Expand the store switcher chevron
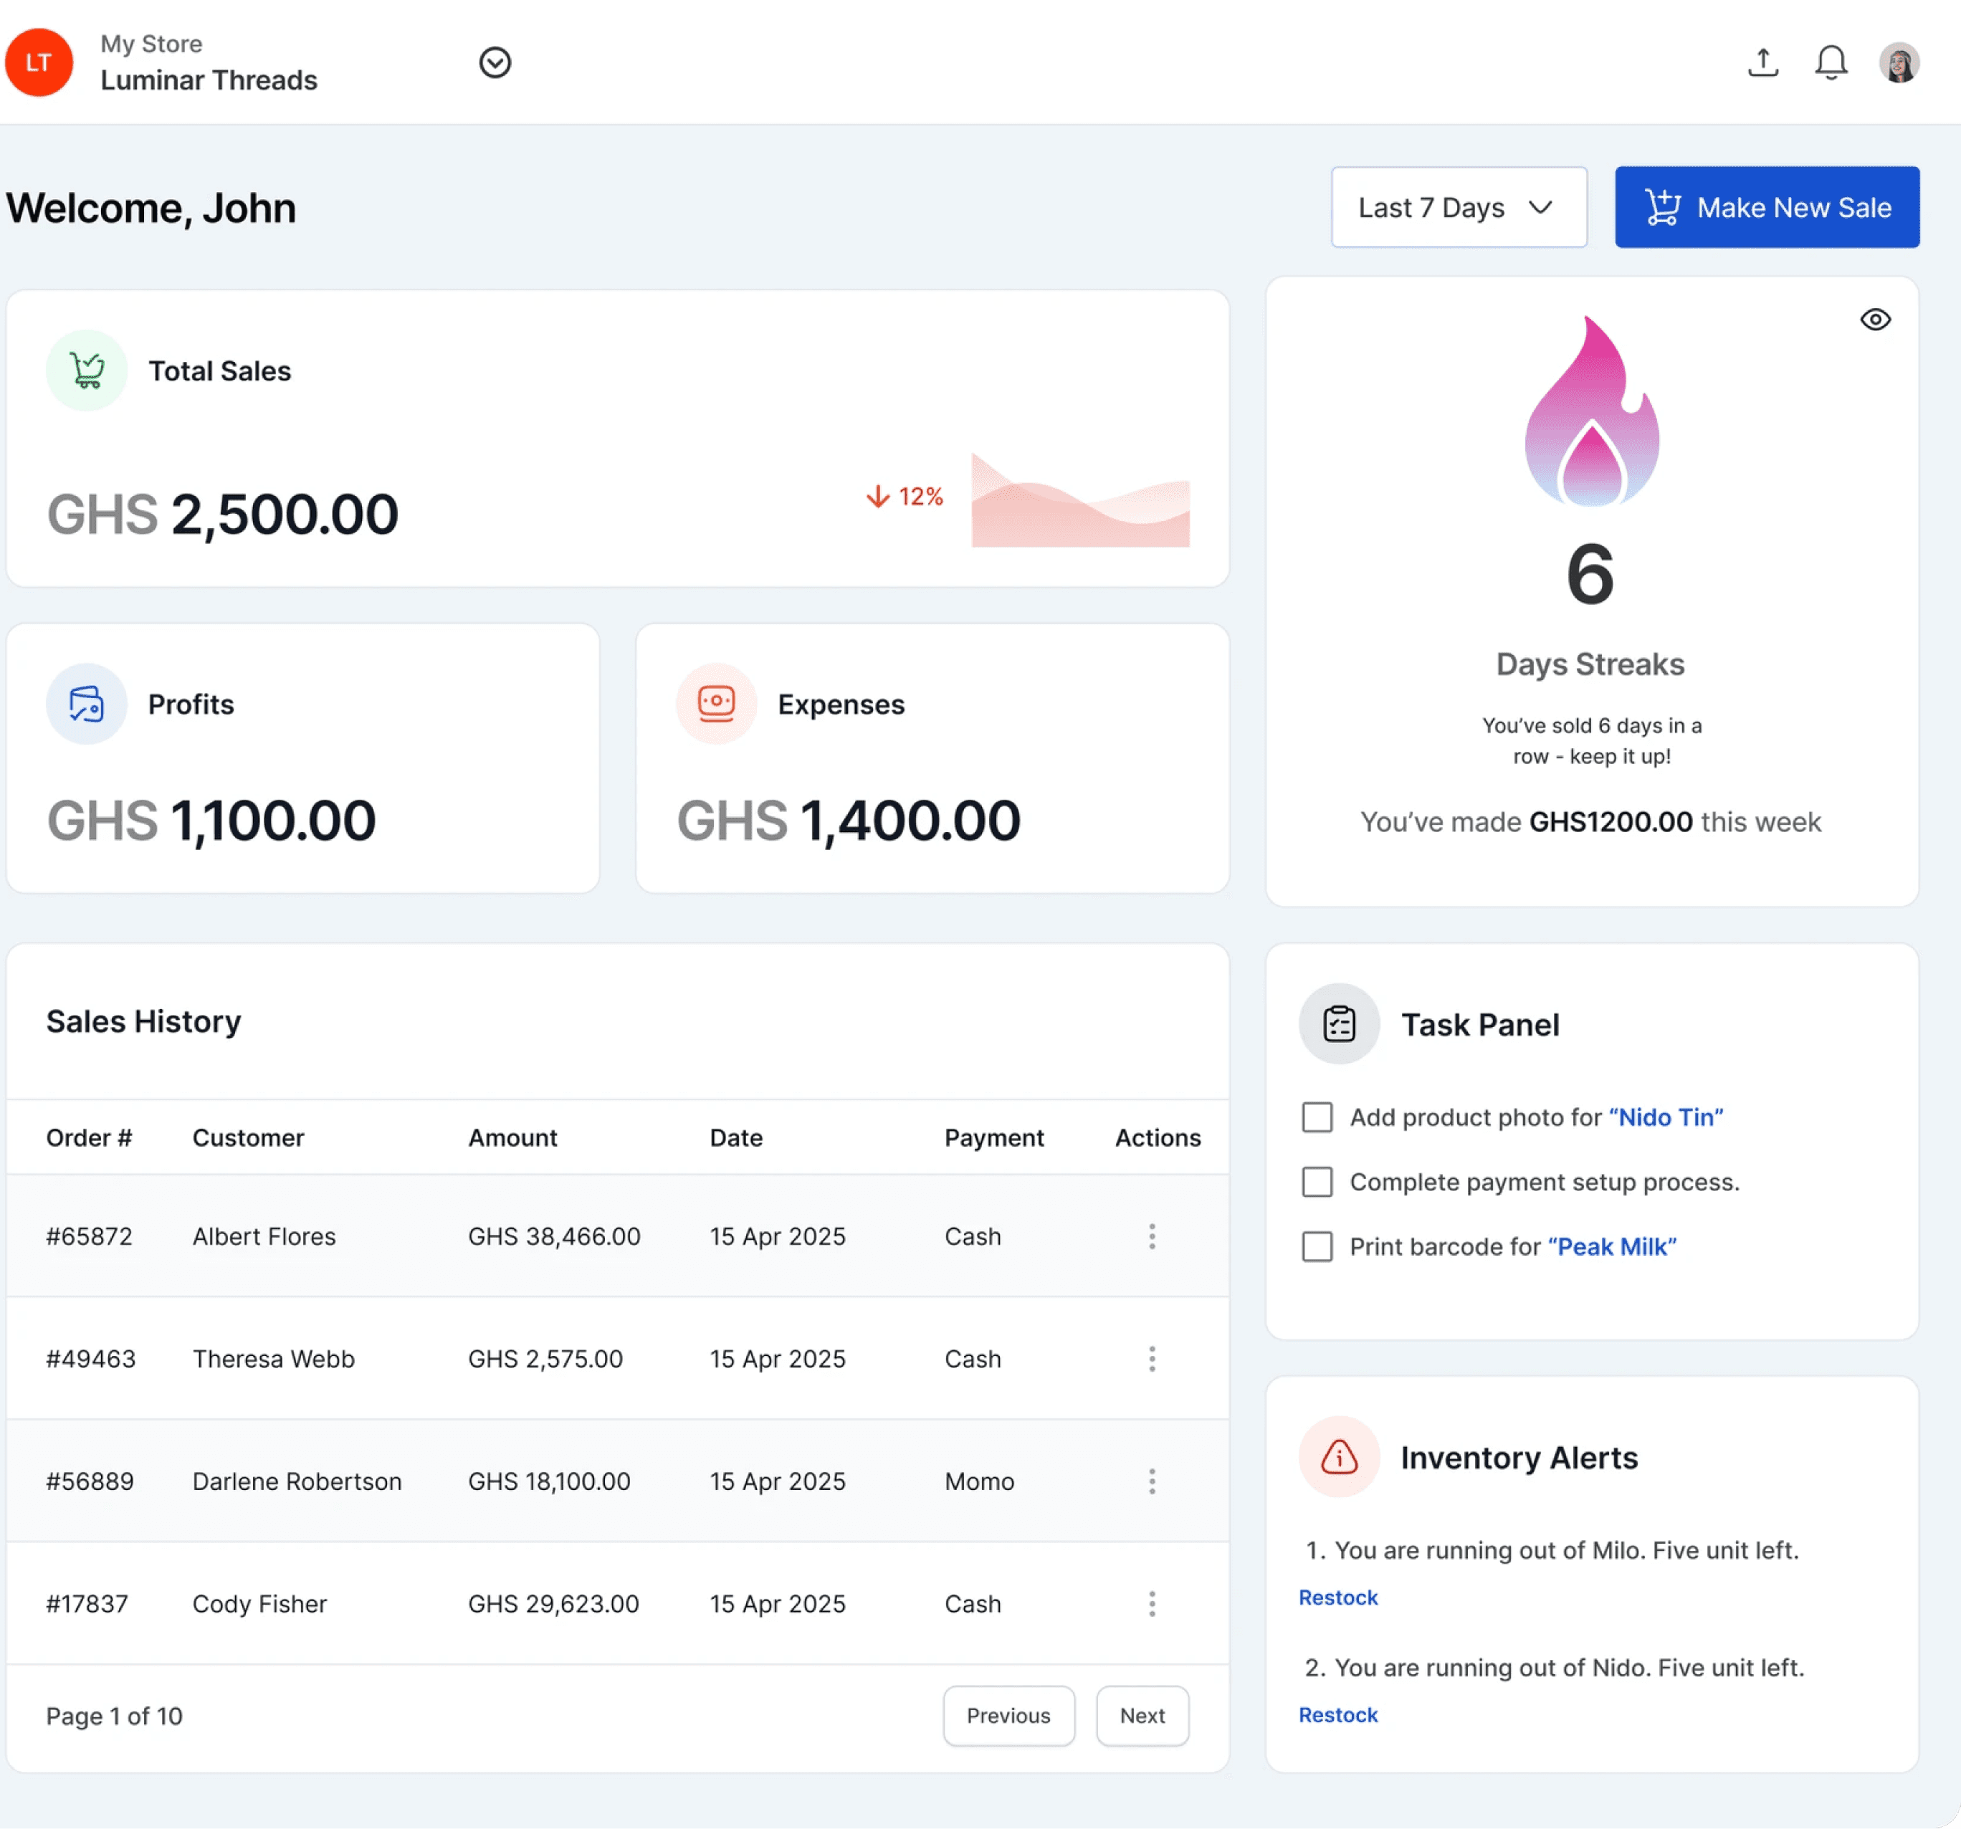 (495, 62)
